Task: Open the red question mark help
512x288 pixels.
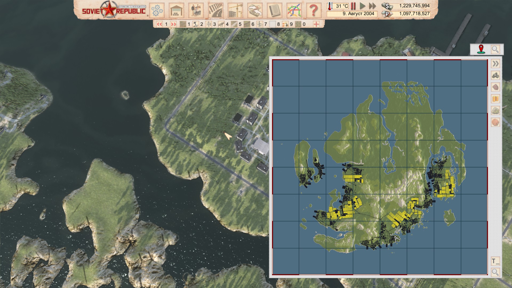Action: click(314, 10)
